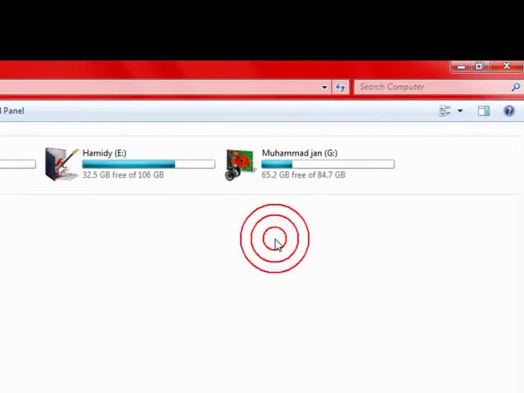Click the Hamidy (E:) drive name
Image resolution: width=524 pixels, height=393 pixels.
(x=104, y=153)
